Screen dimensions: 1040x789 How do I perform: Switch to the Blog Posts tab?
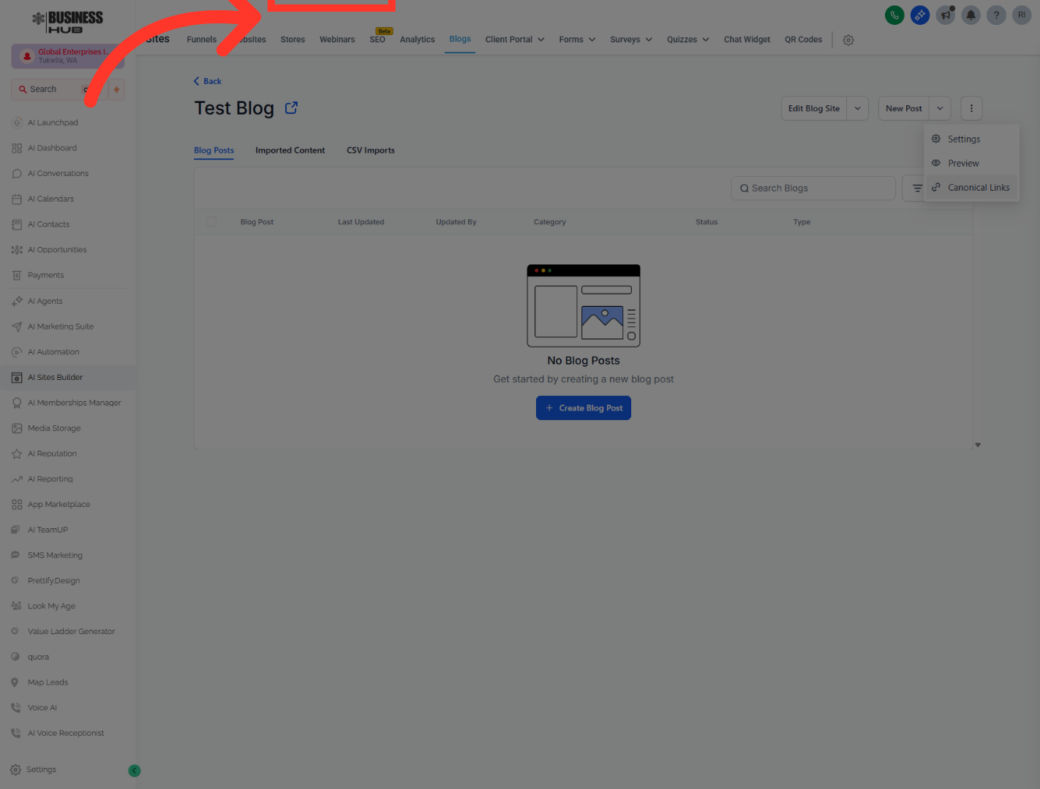pos(214,150)
